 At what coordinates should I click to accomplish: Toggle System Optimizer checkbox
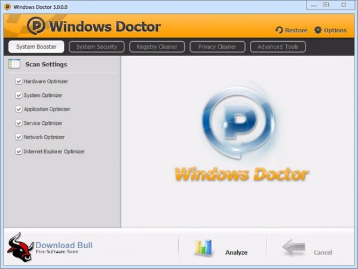click(19, 95)
